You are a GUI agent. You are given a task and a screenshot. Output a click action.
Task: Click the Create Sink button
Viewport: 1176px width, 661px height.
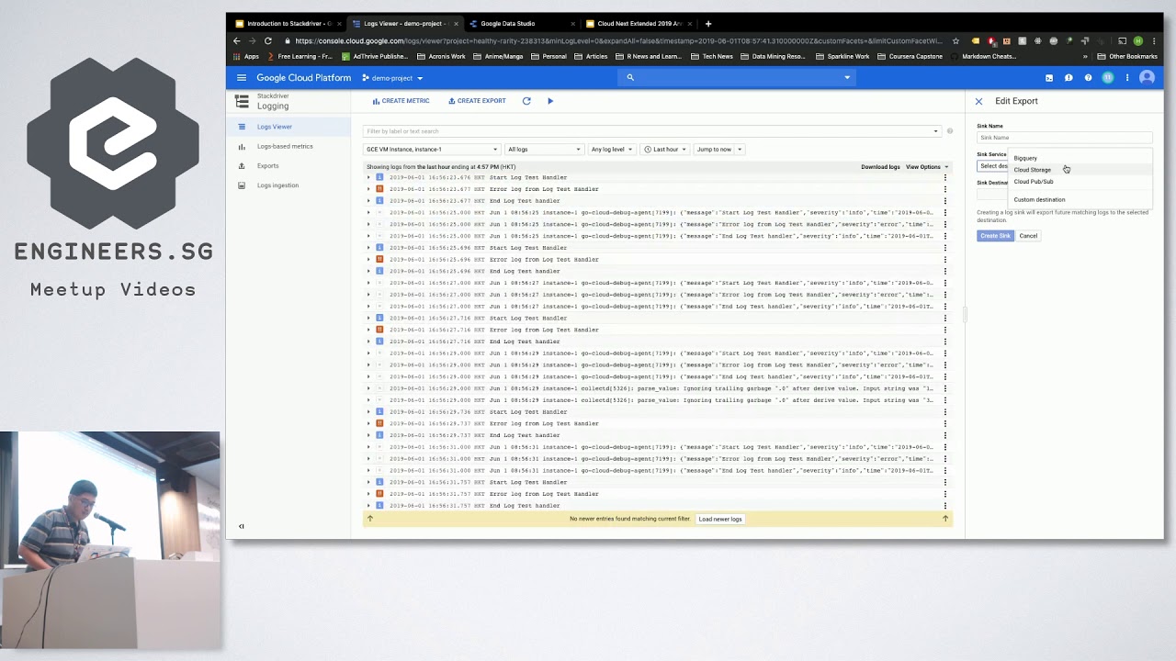pos(995,236)
